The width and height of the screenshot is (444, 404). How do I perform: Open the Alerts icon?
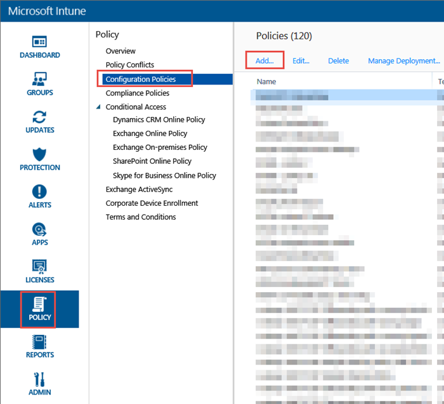click(39, 192)
